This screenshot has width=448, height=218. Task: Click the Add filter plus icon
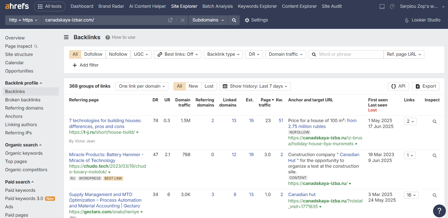click(75, 65)
